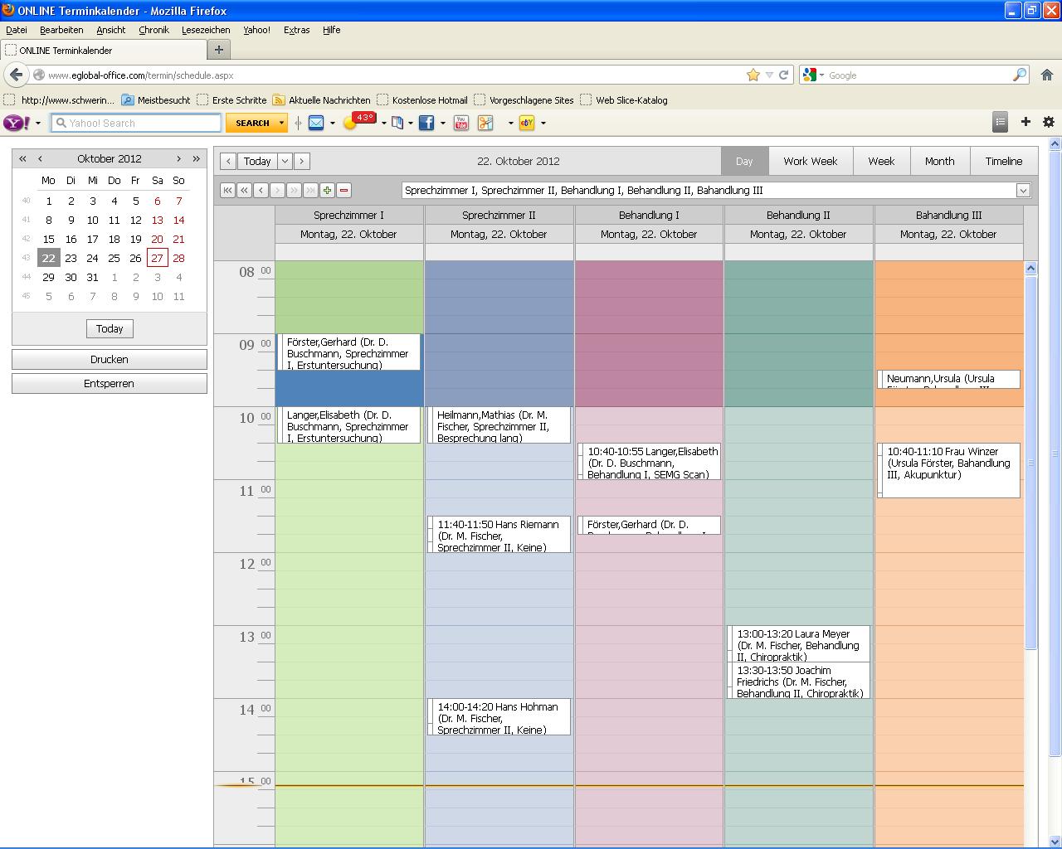The height and width of the screenshot is (849, 1062).
Task: Select 27 in the Oktober mini calendar
Action: (x=157, y=258)
